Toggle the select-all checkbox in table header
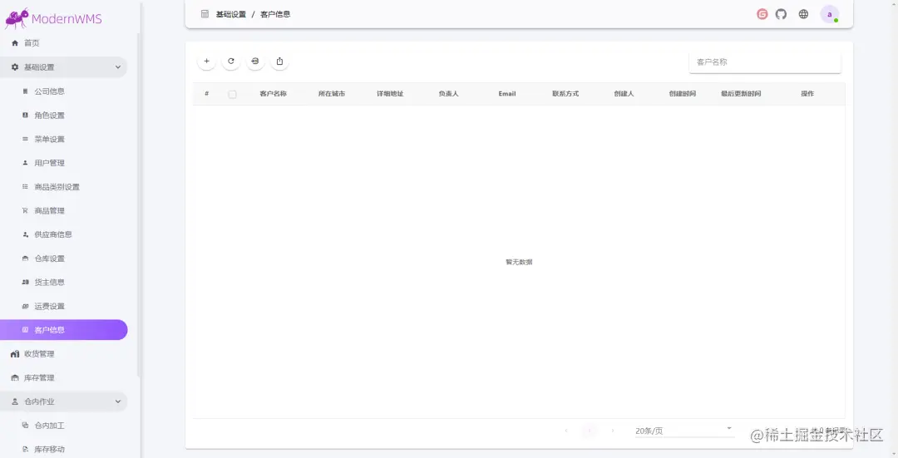Screen dimensions: 898x458 [233, 95]
